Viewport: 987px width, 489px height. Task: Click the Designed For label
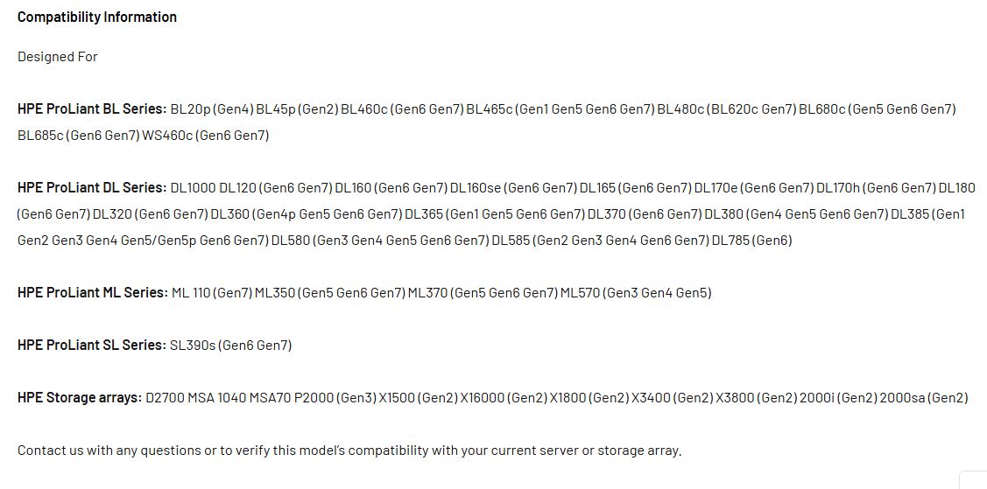tap(57, 57)
